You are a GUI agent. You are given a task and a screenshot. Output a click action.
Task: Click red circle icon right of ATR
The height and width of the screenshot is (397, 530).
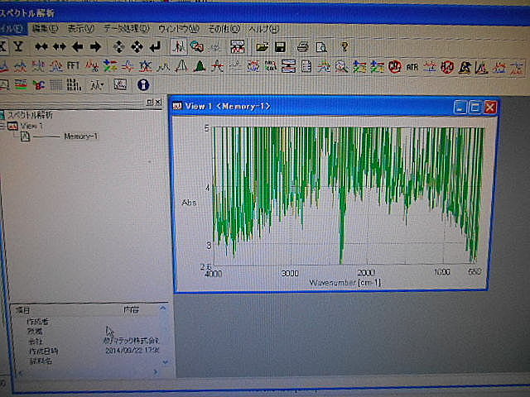click(447, 67)
